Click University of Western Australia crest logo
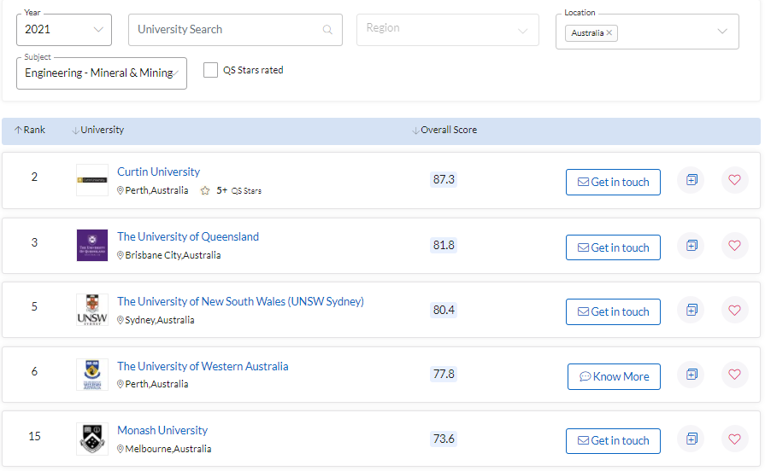This screenshot has width=765, height=471. click(92, 374)
